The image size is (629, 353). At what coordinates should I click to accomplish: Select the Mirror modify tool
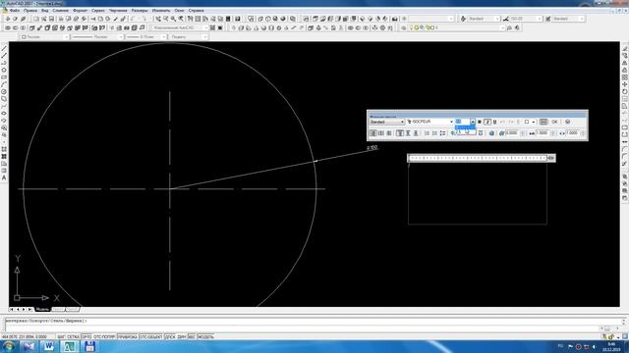click(625, 63)
